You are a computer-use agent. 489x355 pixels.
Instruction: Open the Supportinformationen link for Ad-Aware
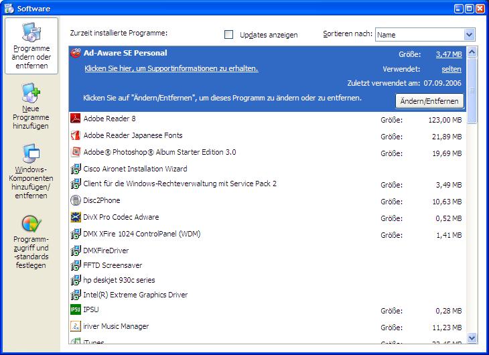pos(171,68)
